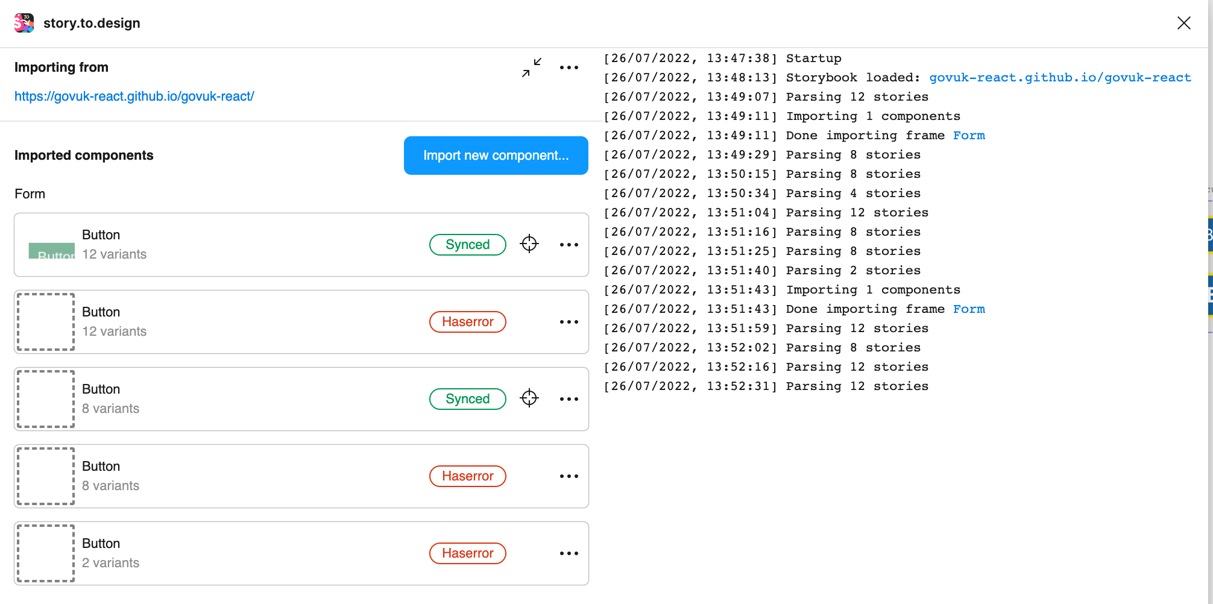Click the 2 variants text label
This screenshot has height=604, width=1213.
coord(111,563)
